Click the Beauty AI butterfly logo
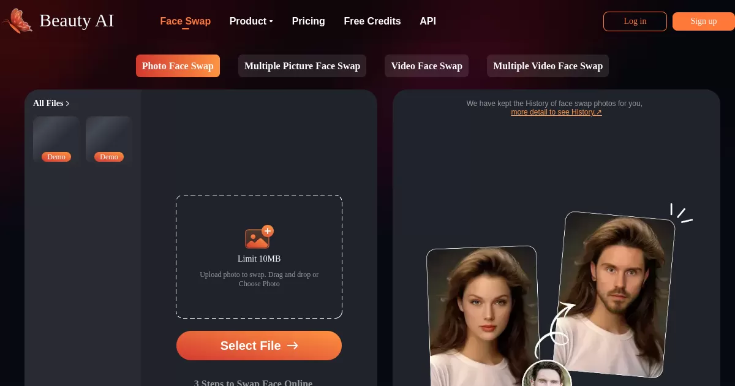The image size is (735, 386). tap(17, 21)
